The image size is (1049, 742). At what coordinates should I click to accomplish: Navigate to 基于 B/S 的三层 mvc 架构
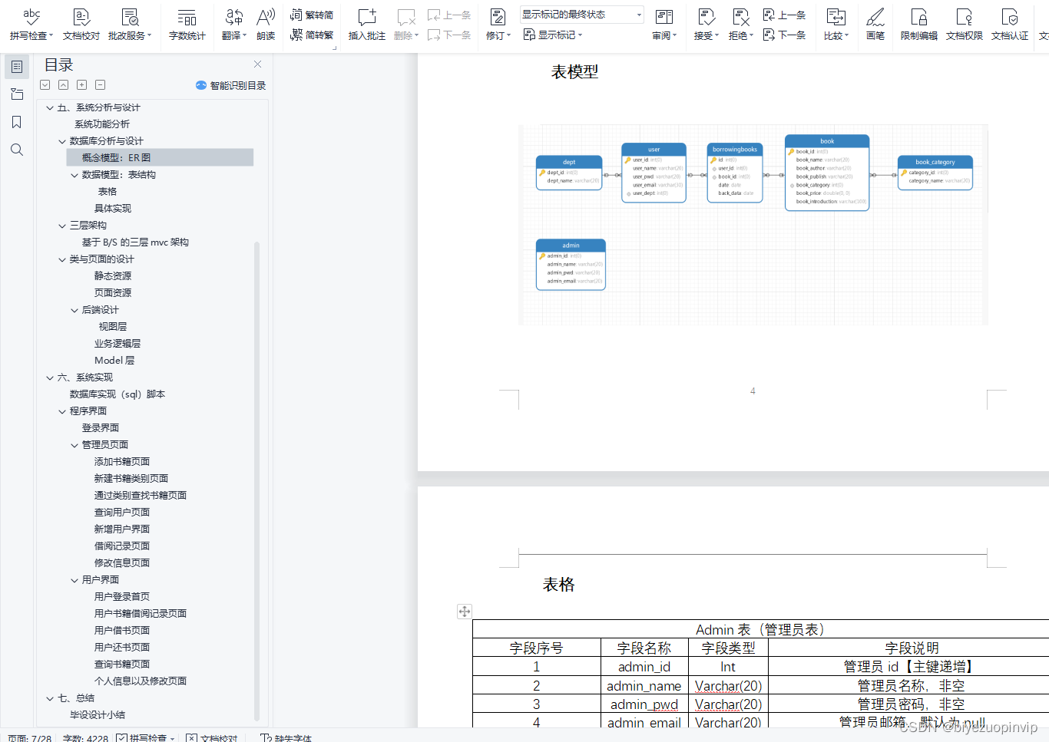135,242
